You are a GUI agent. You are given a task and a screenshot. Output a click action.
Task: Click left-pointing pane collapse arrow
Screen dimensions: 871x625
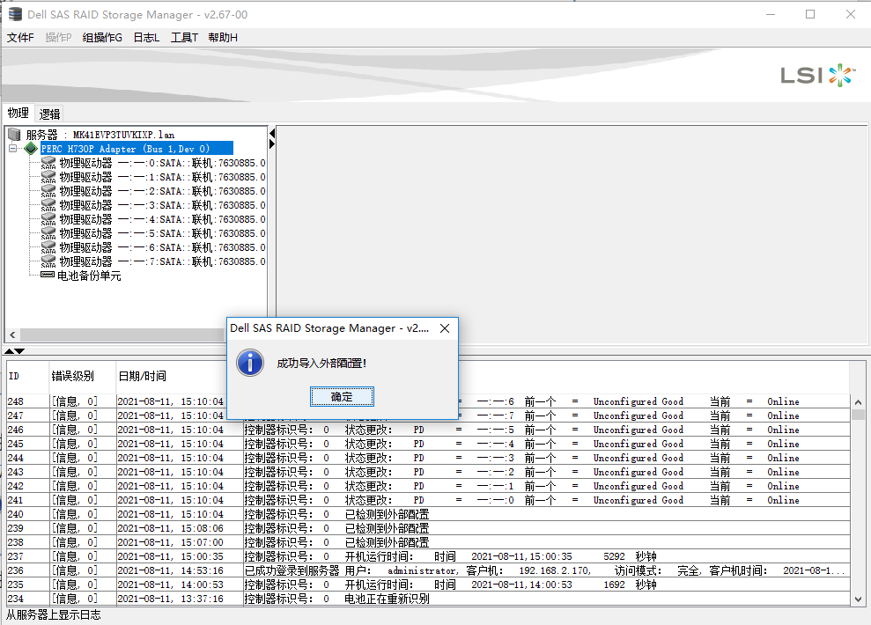click(272, 133)
